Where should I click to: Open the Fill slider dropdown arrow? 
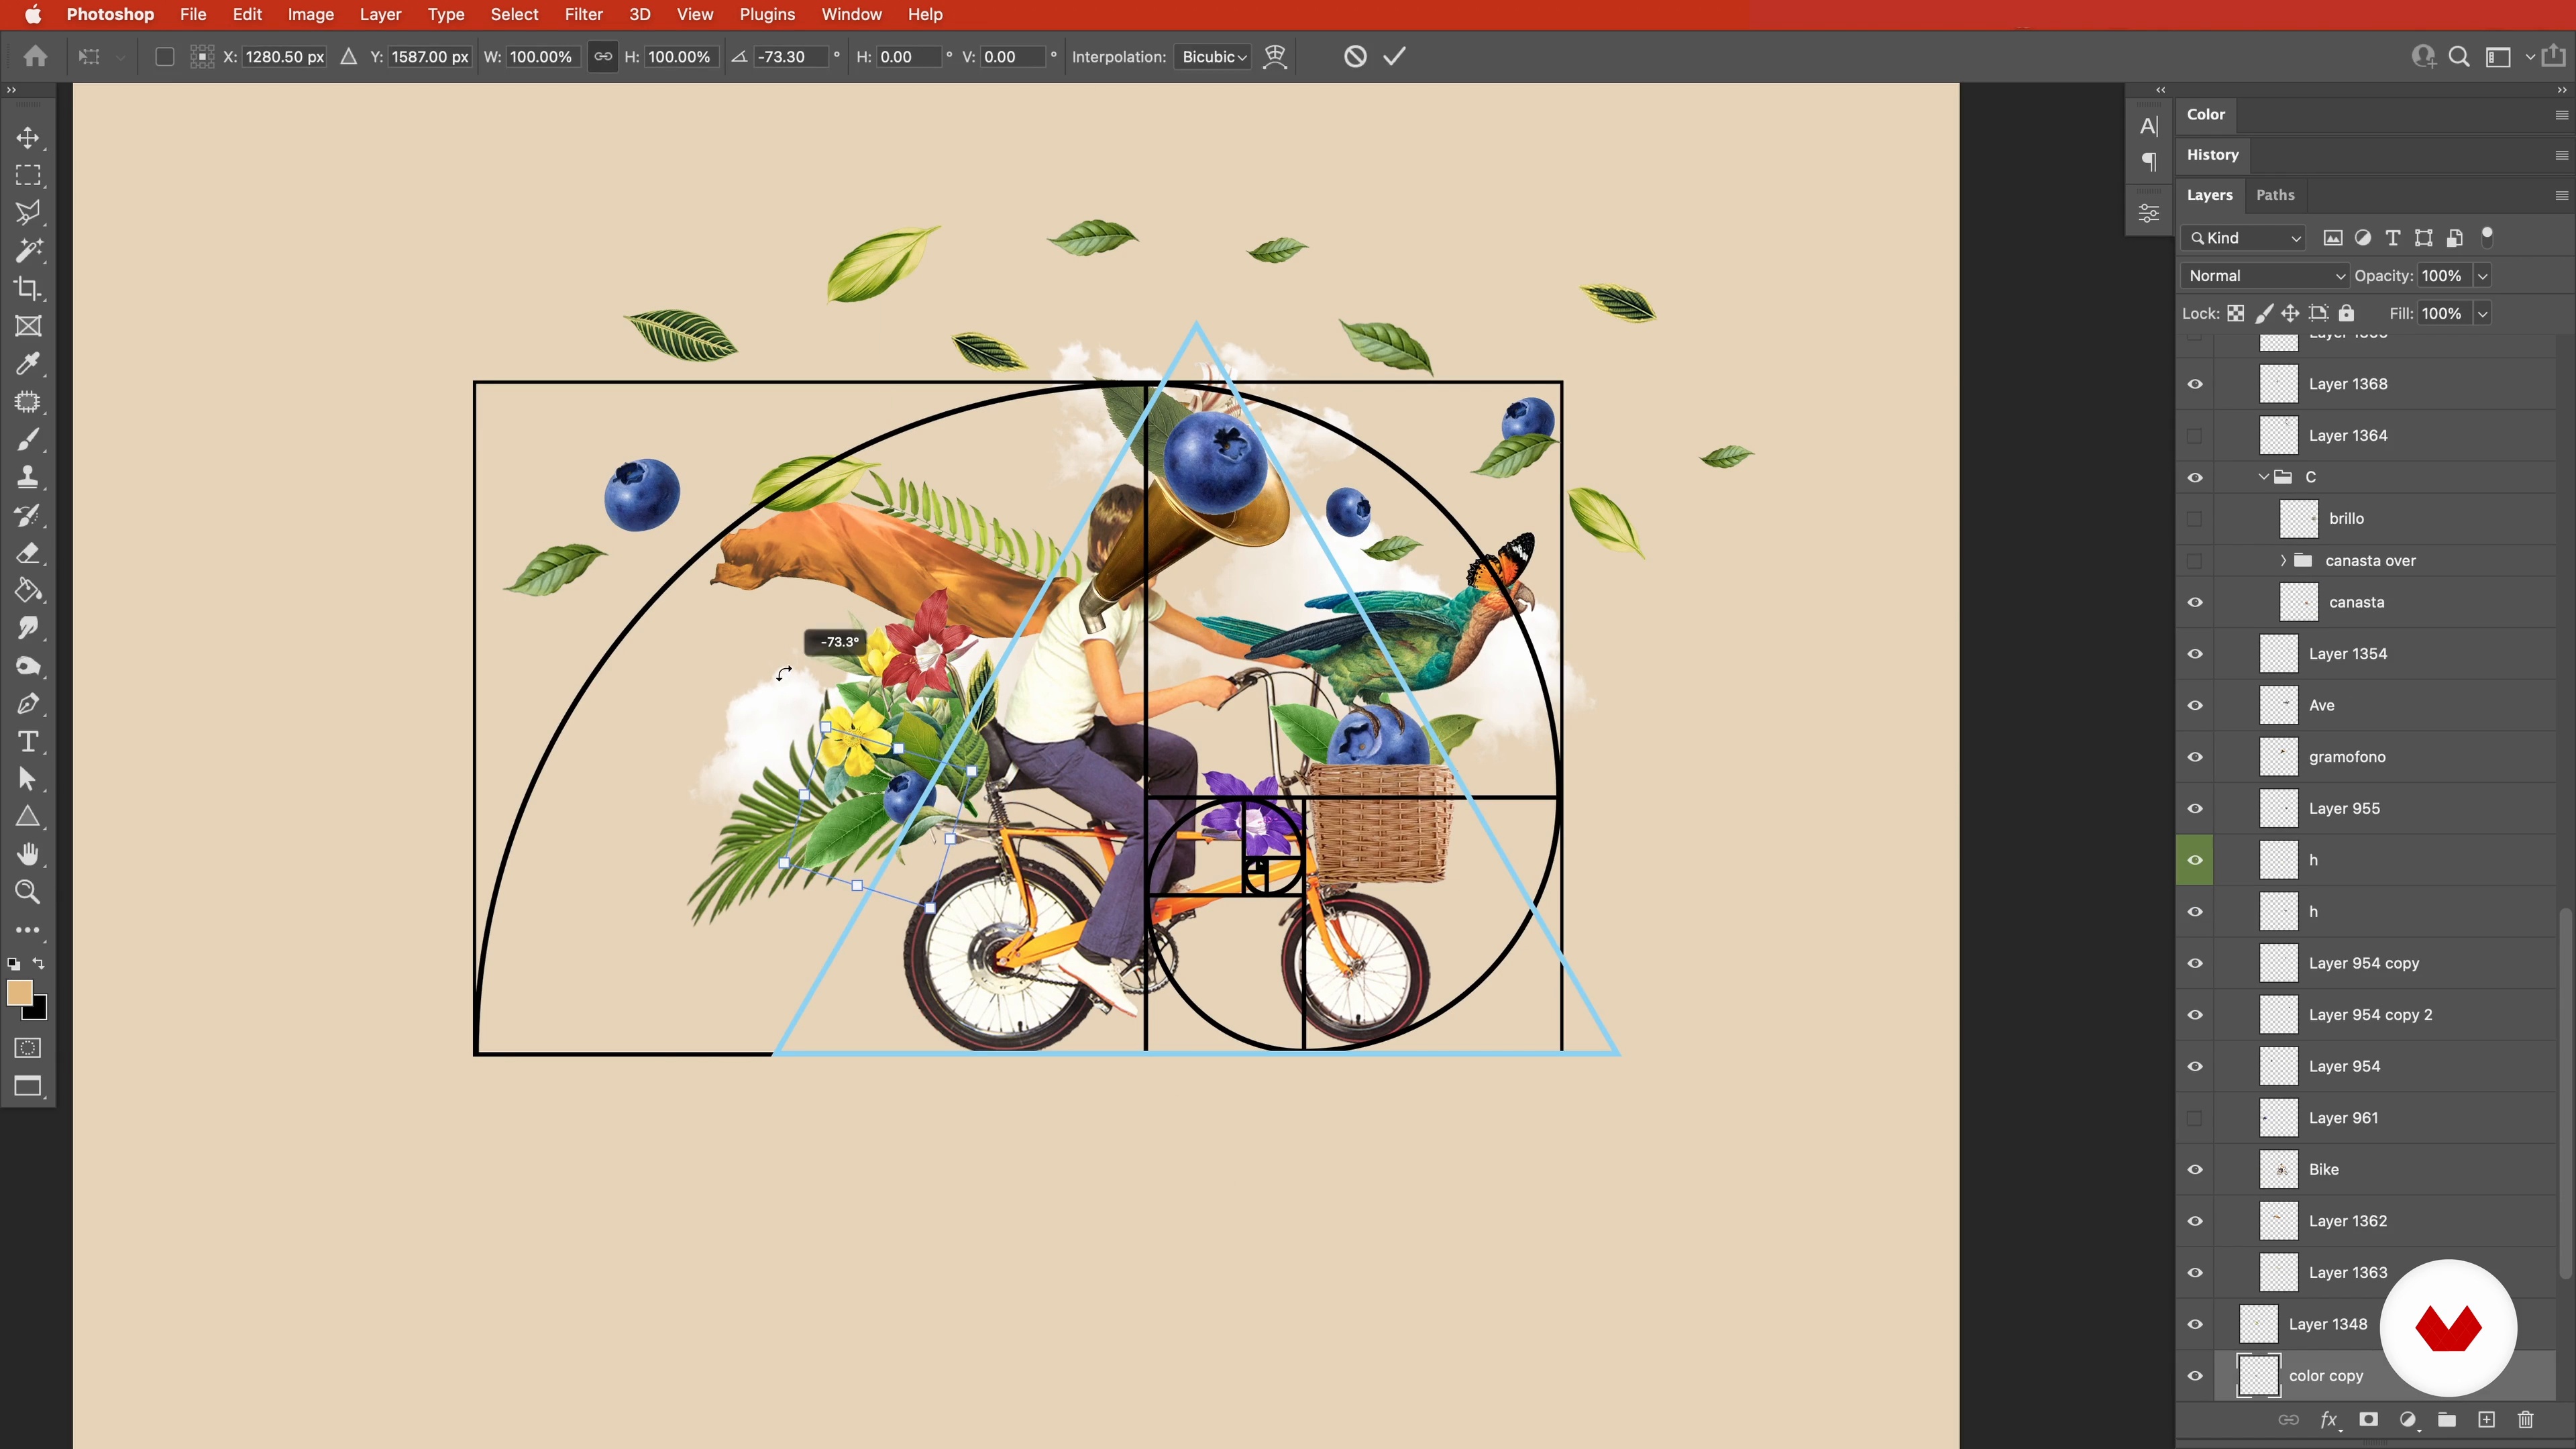coord(2483,314)
